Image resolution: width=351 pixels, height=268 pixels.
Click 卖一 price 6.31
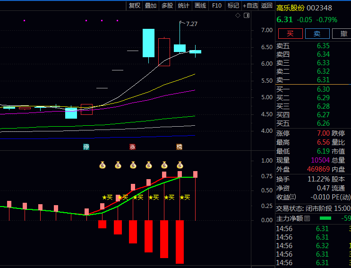(323, 80)
